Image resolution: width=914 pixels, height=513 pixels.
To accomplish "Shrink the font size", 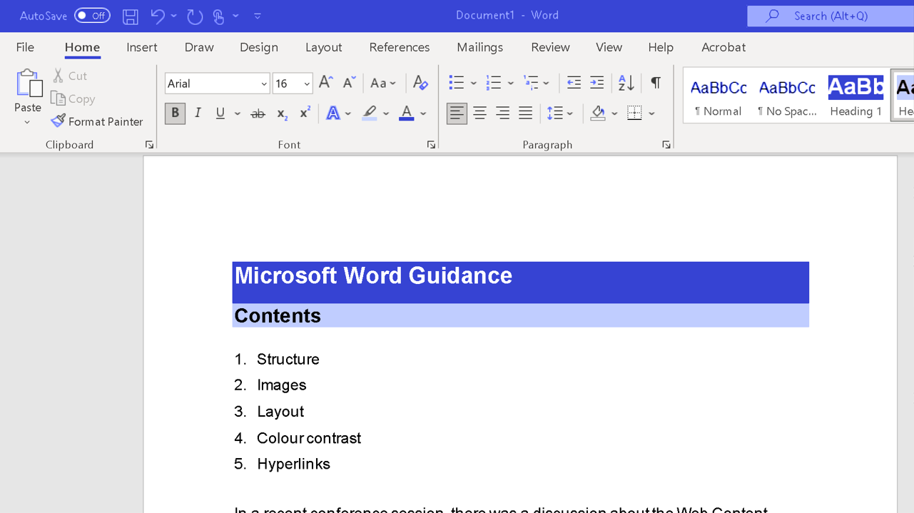I will (x=349, y=83).
